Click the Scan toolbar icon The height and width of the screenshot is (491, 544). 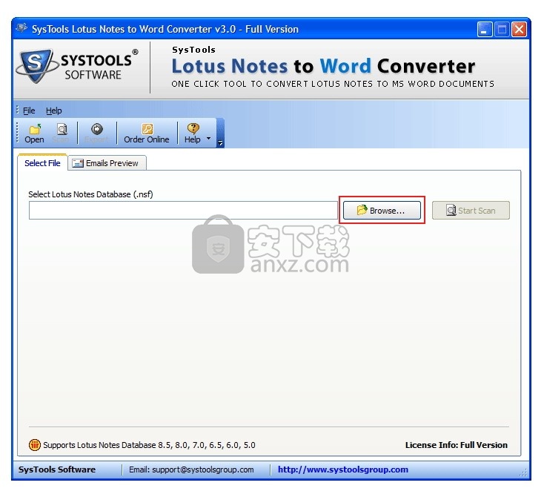coord(62,129)
